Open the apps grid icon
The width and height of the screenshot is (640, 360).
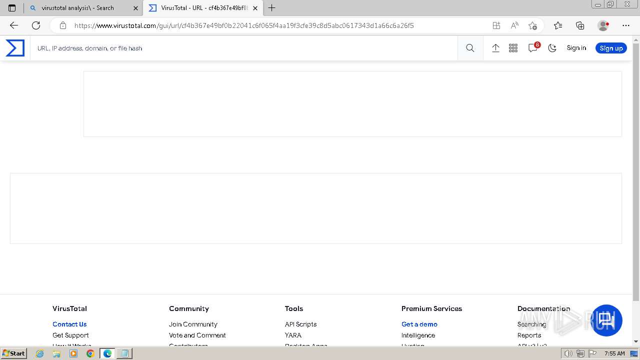pos(513,48)
